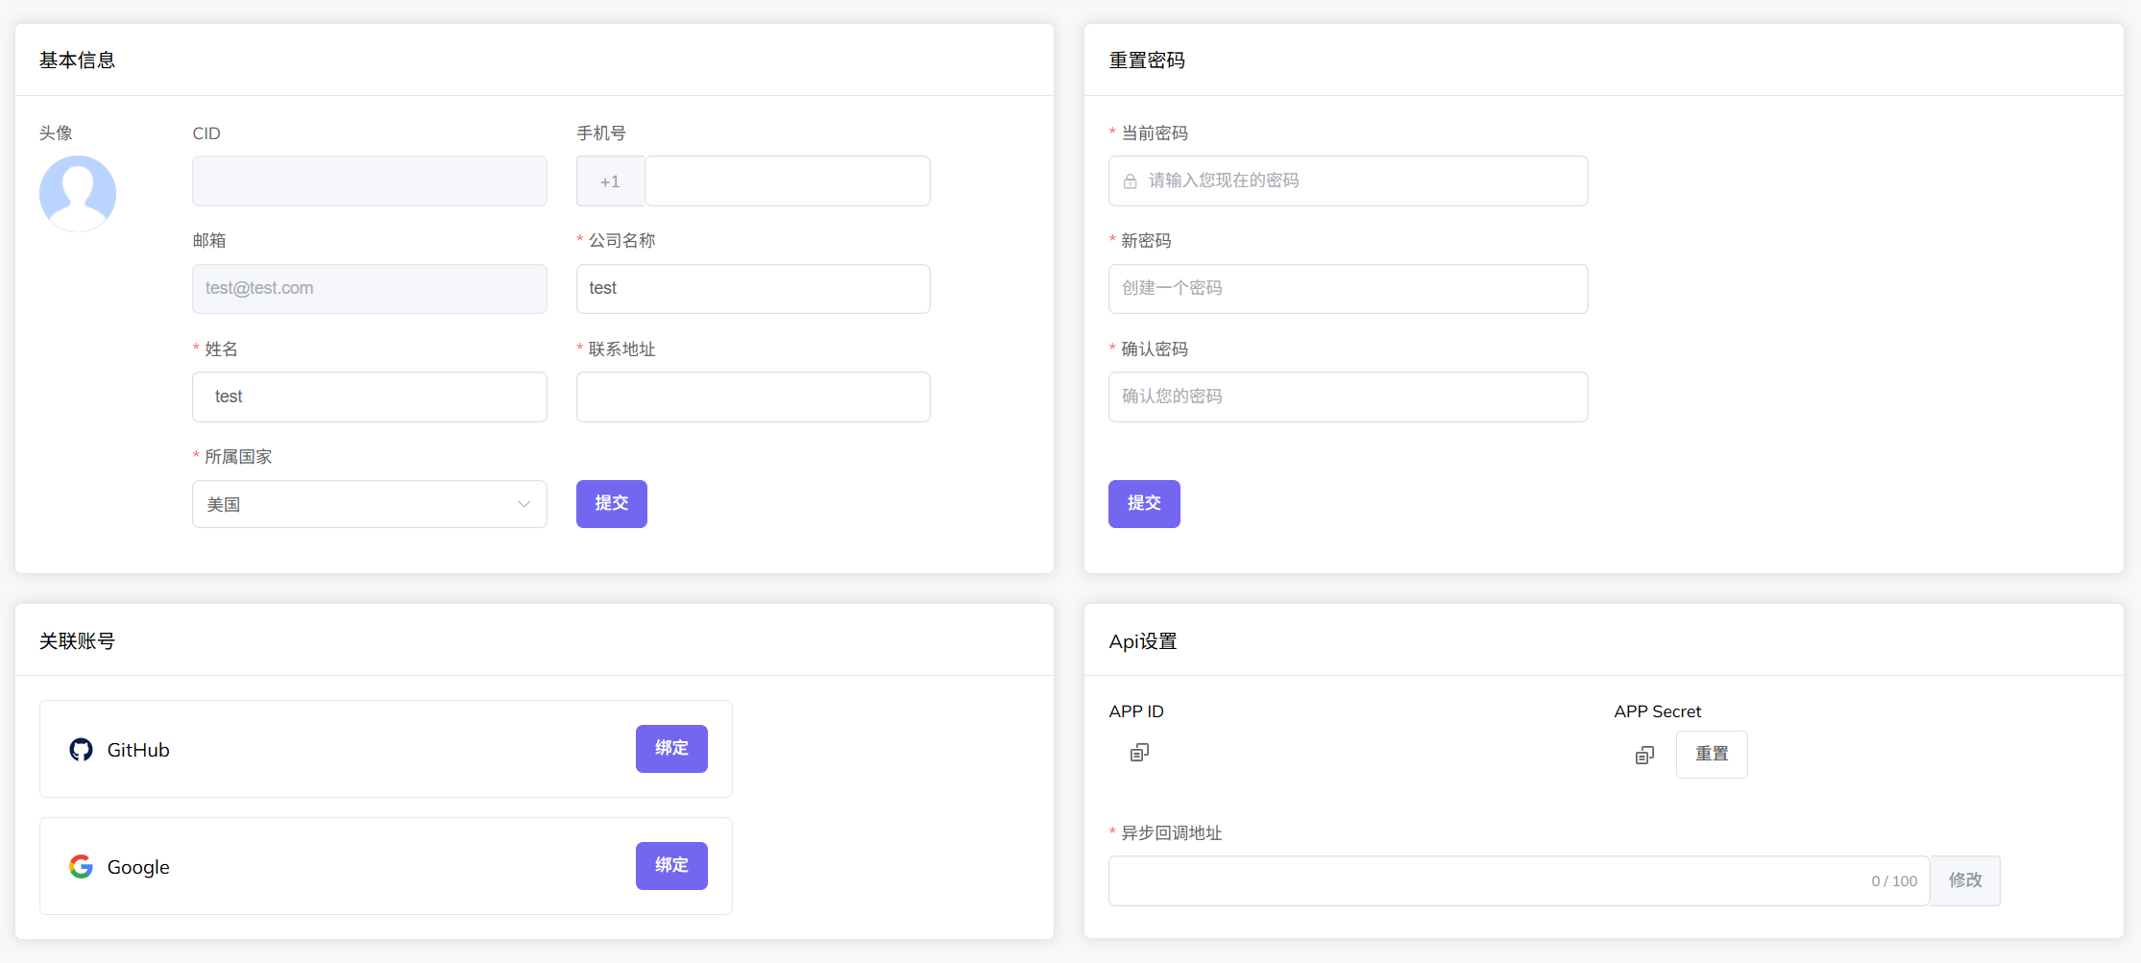Bind the Google account
The image size is (2141, 963).
click(671, 866)
